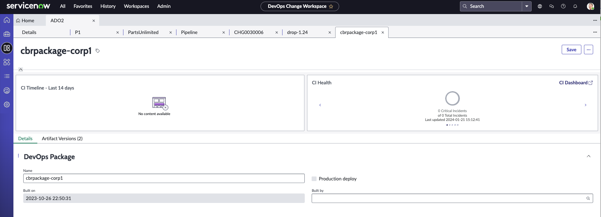Screen dimensions: 601x217
Task: Open the sub-tab row overflow ellipsis
Action: click(595, 32)
